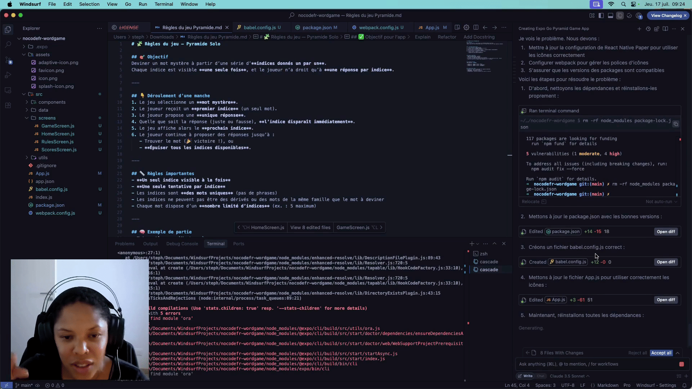Accept all file changes
Viewport: 692px width, 389px height.
coord(661,353)
